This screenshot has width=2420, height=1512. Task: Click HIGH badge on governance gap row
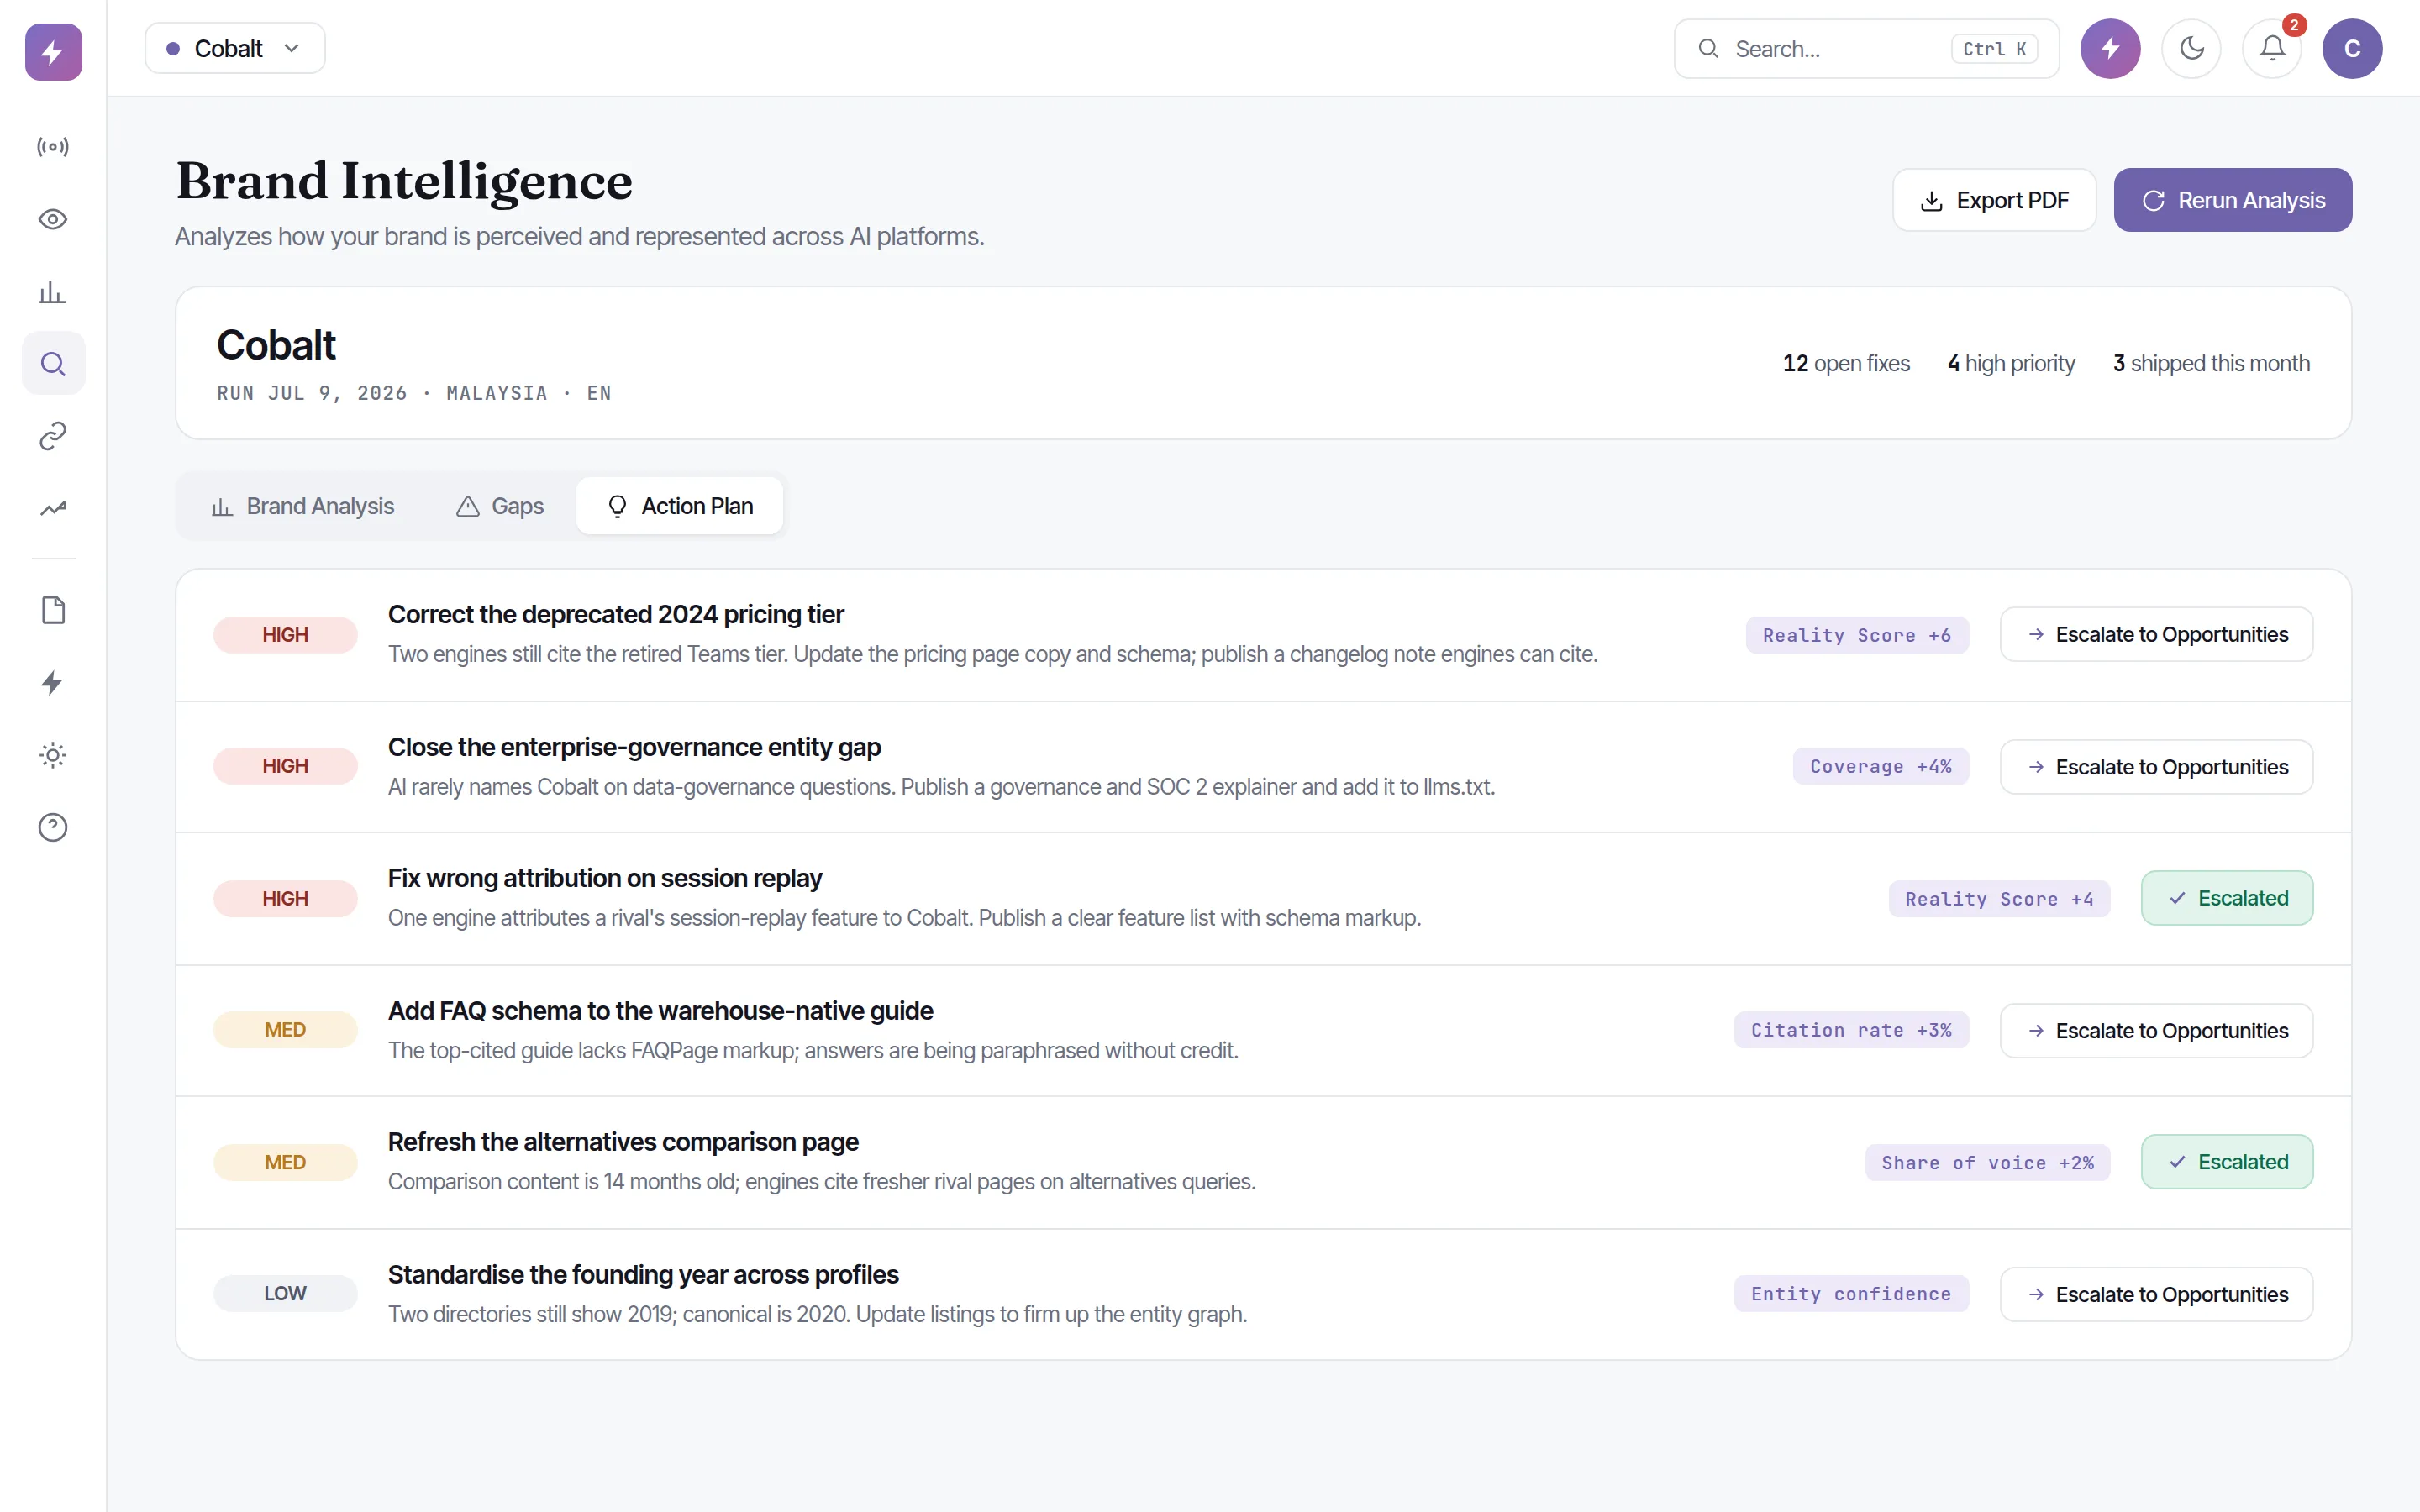pyautogui.click(x=285, y=766)
